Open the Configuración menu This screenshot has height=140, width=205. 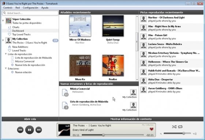pyautogui.click(x=30, y=8)
